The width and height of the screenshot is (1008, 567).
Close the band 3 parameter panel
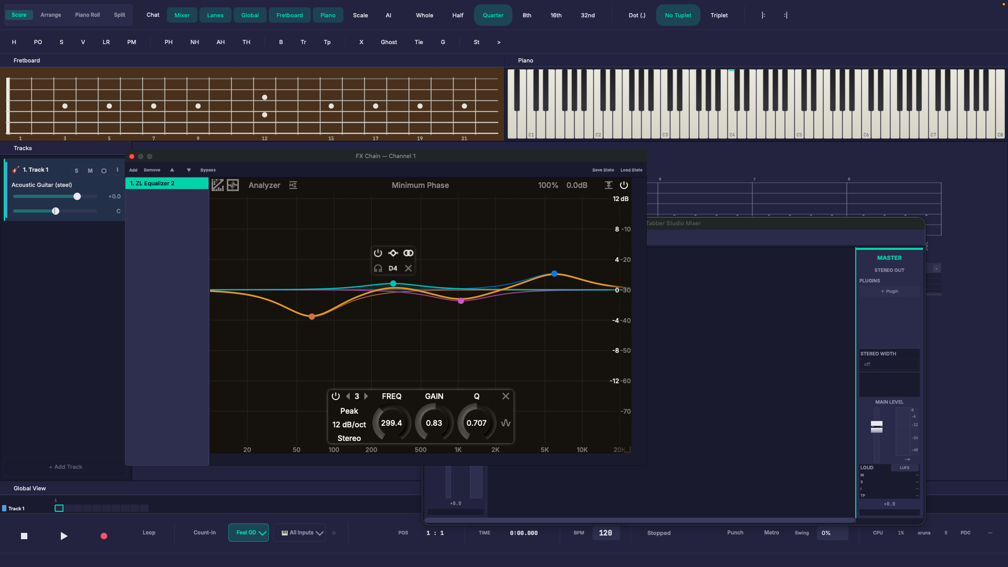[506, 396]
